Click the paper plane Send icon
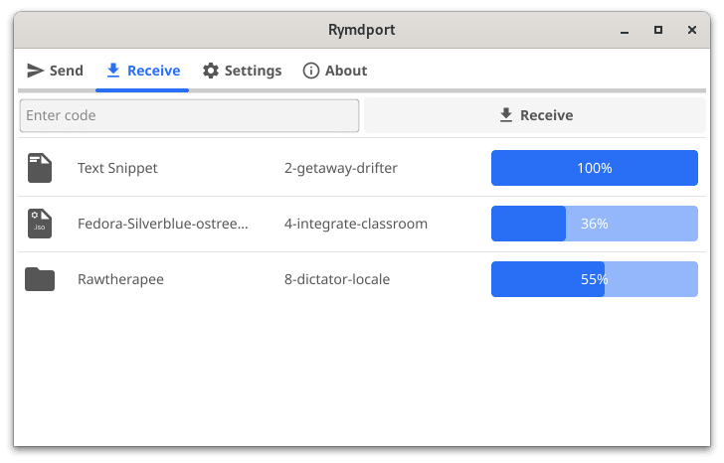The image size is (724, 463). [x=36, y=71]
